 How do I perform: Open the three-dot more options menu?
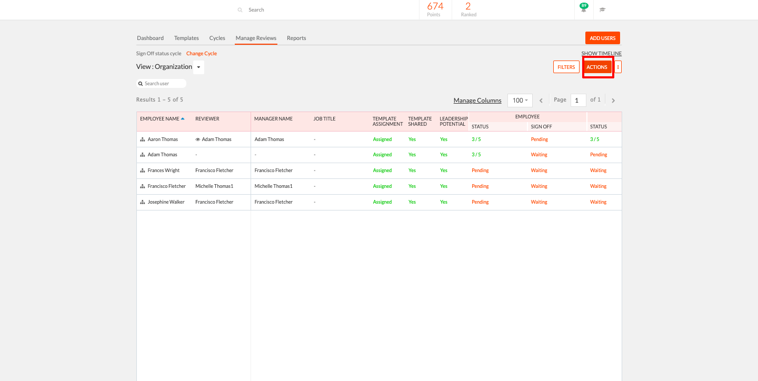(618, 67)
